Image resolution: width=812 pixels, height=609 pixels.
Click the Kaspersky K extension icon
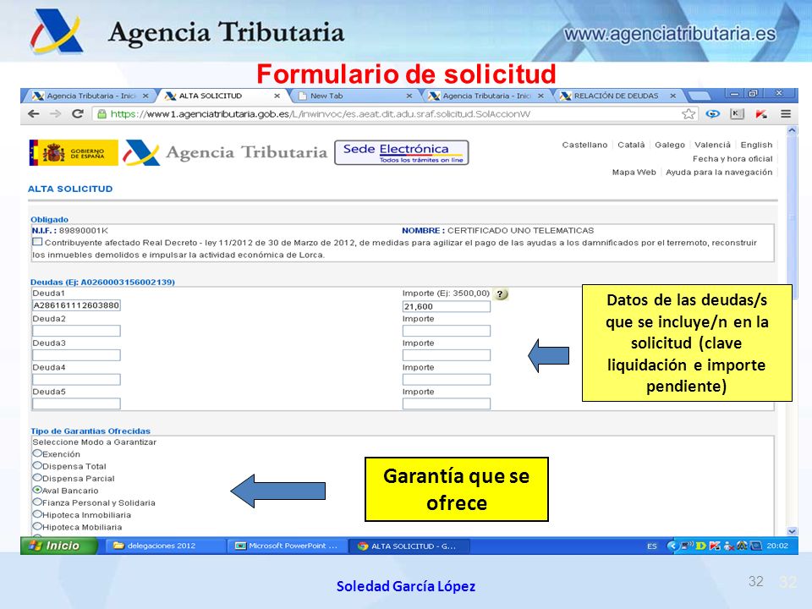pyautogui.click(x=737, y=114)
